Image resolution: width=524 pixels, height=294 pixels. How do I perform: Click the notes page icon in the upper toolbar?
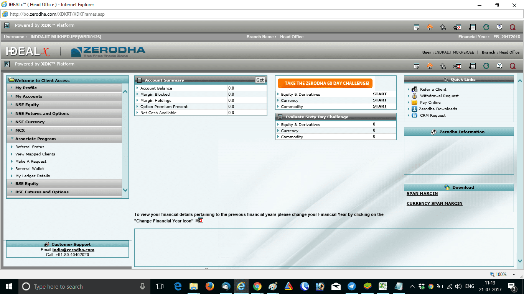coord(416,27)
